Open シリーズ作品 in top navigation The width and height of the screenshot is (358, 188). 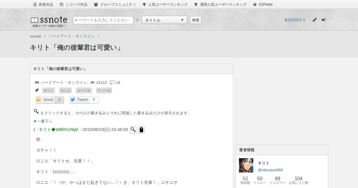(73, 4)
